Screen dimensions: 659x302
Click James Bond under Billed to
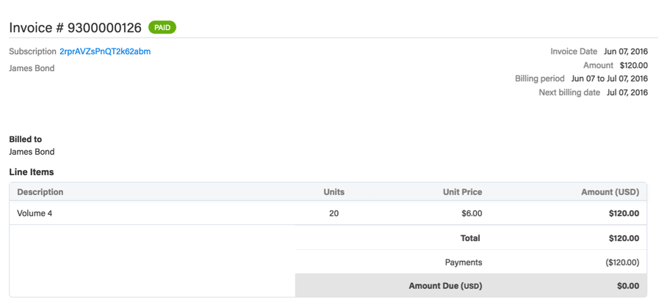(x=32, y=152)
